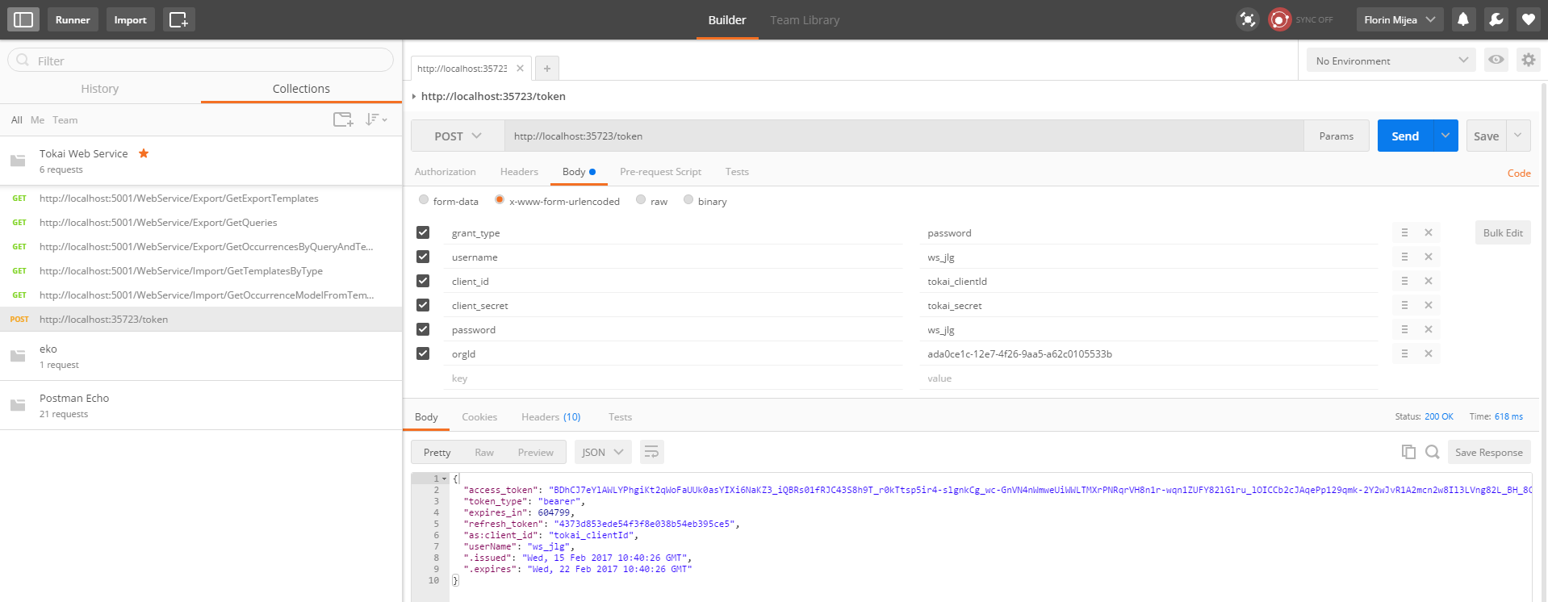Open the JSON format dropdown

[603, 452]
